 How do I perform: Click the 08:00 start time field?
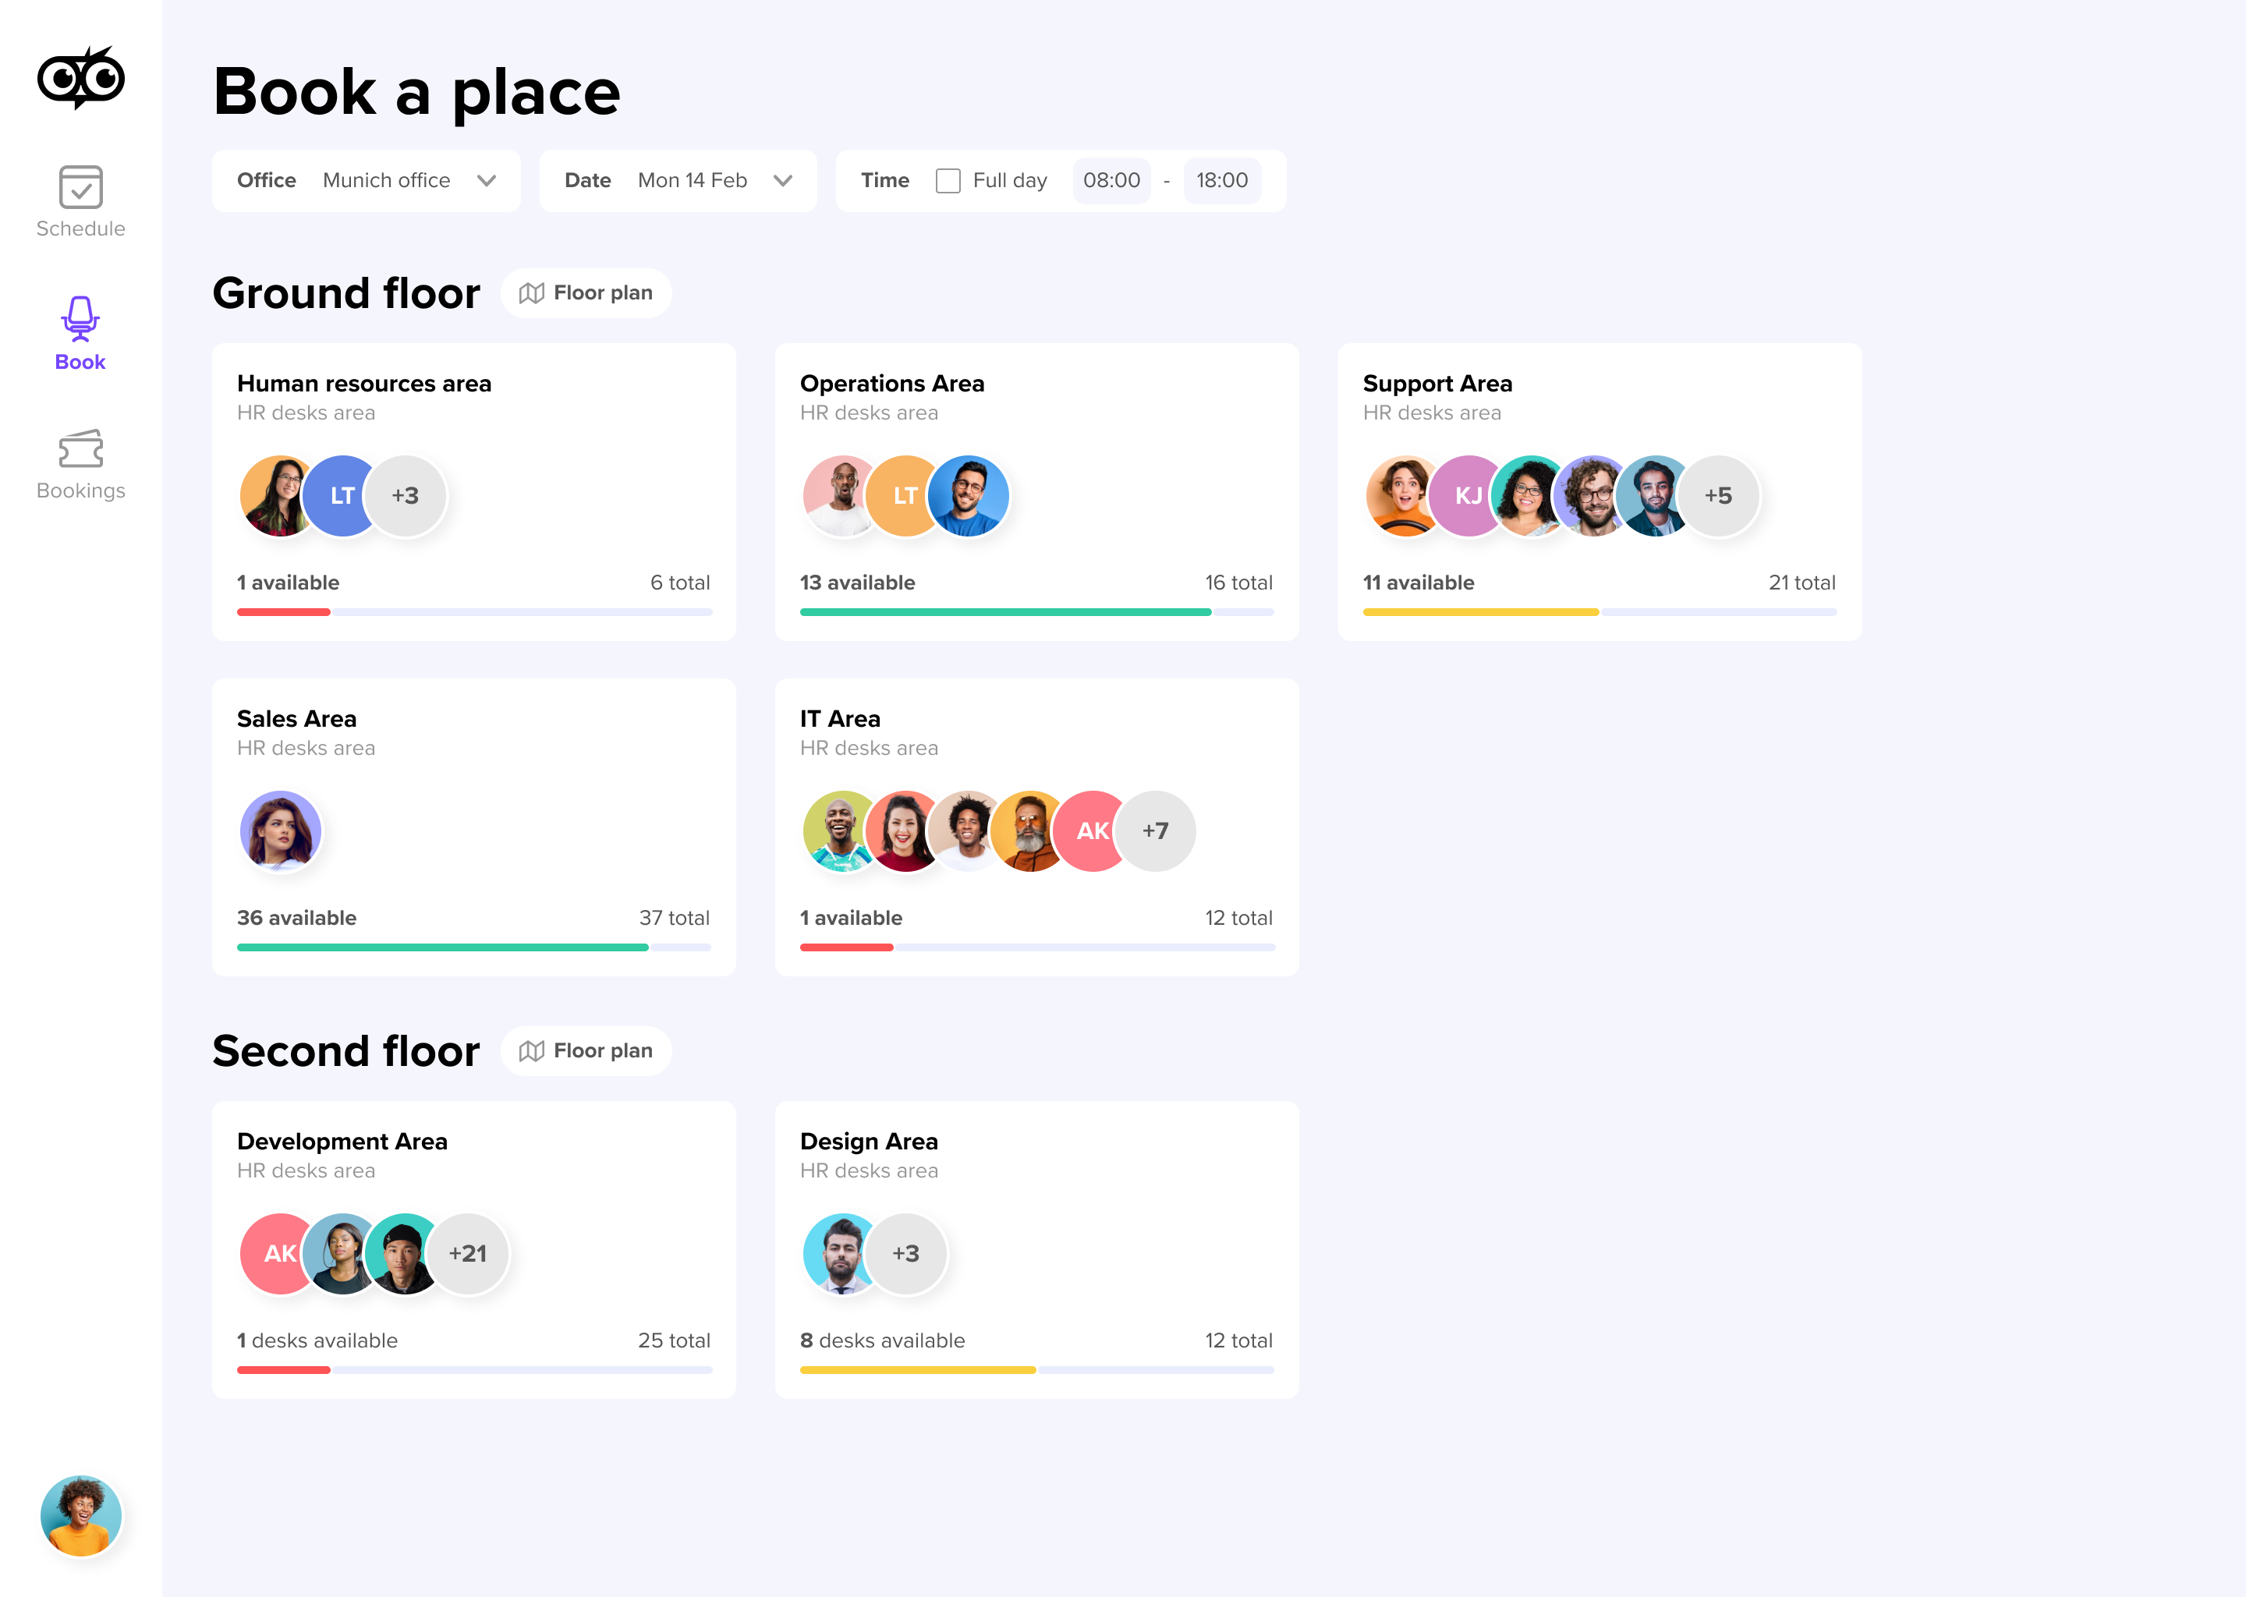click(x=1111, y=180)
